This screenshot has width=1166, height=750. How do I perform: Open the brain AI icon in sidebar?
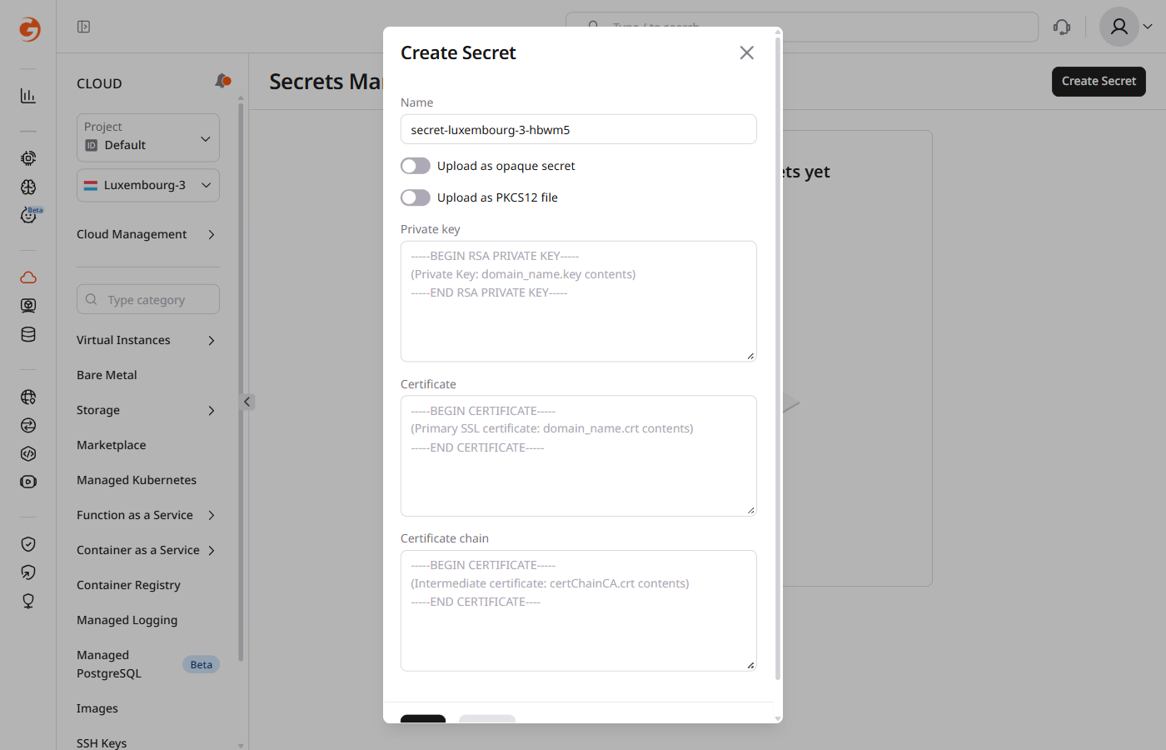(x=28, y=187)
